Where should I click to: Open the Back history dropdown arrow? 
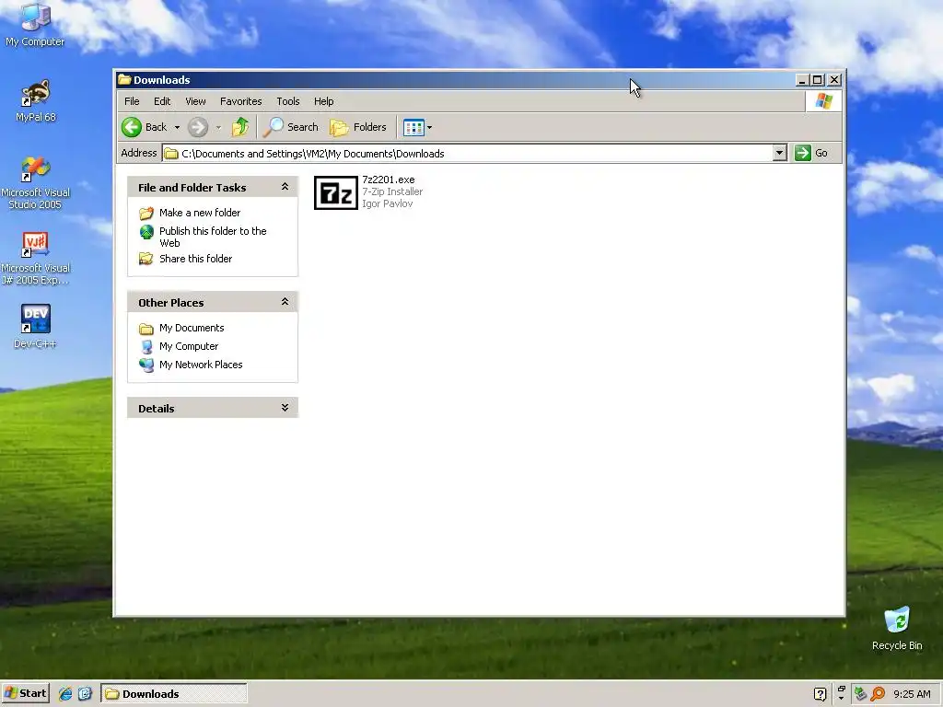click(x=177, y=127)
